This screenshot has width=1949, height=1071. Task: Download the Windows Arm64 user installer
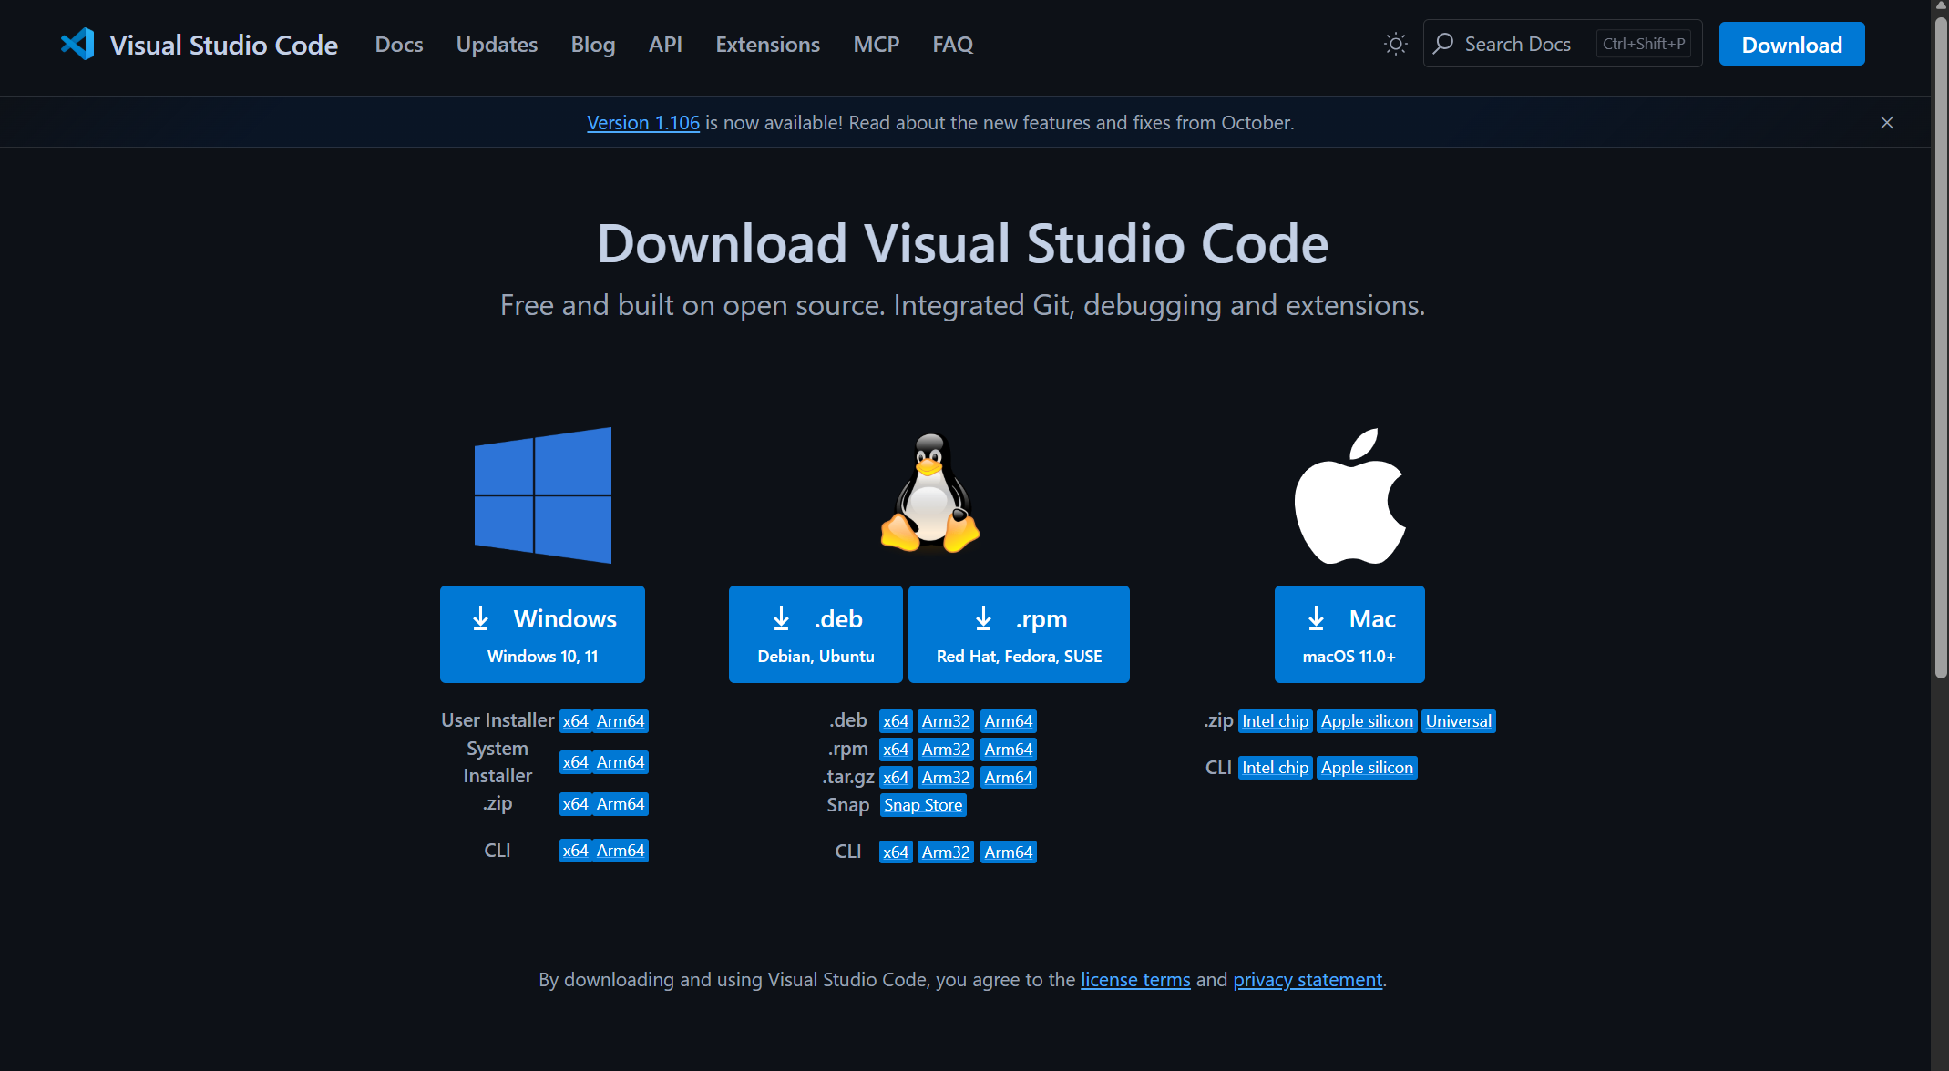pos(621,720)
